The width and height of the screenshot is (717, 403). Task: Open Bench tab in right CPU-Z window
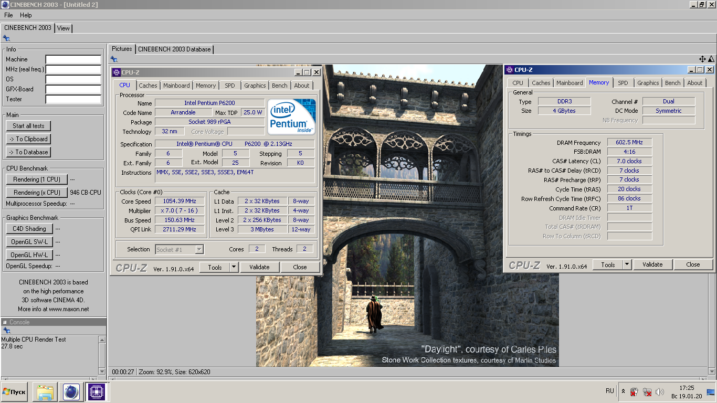click(673, 83)
